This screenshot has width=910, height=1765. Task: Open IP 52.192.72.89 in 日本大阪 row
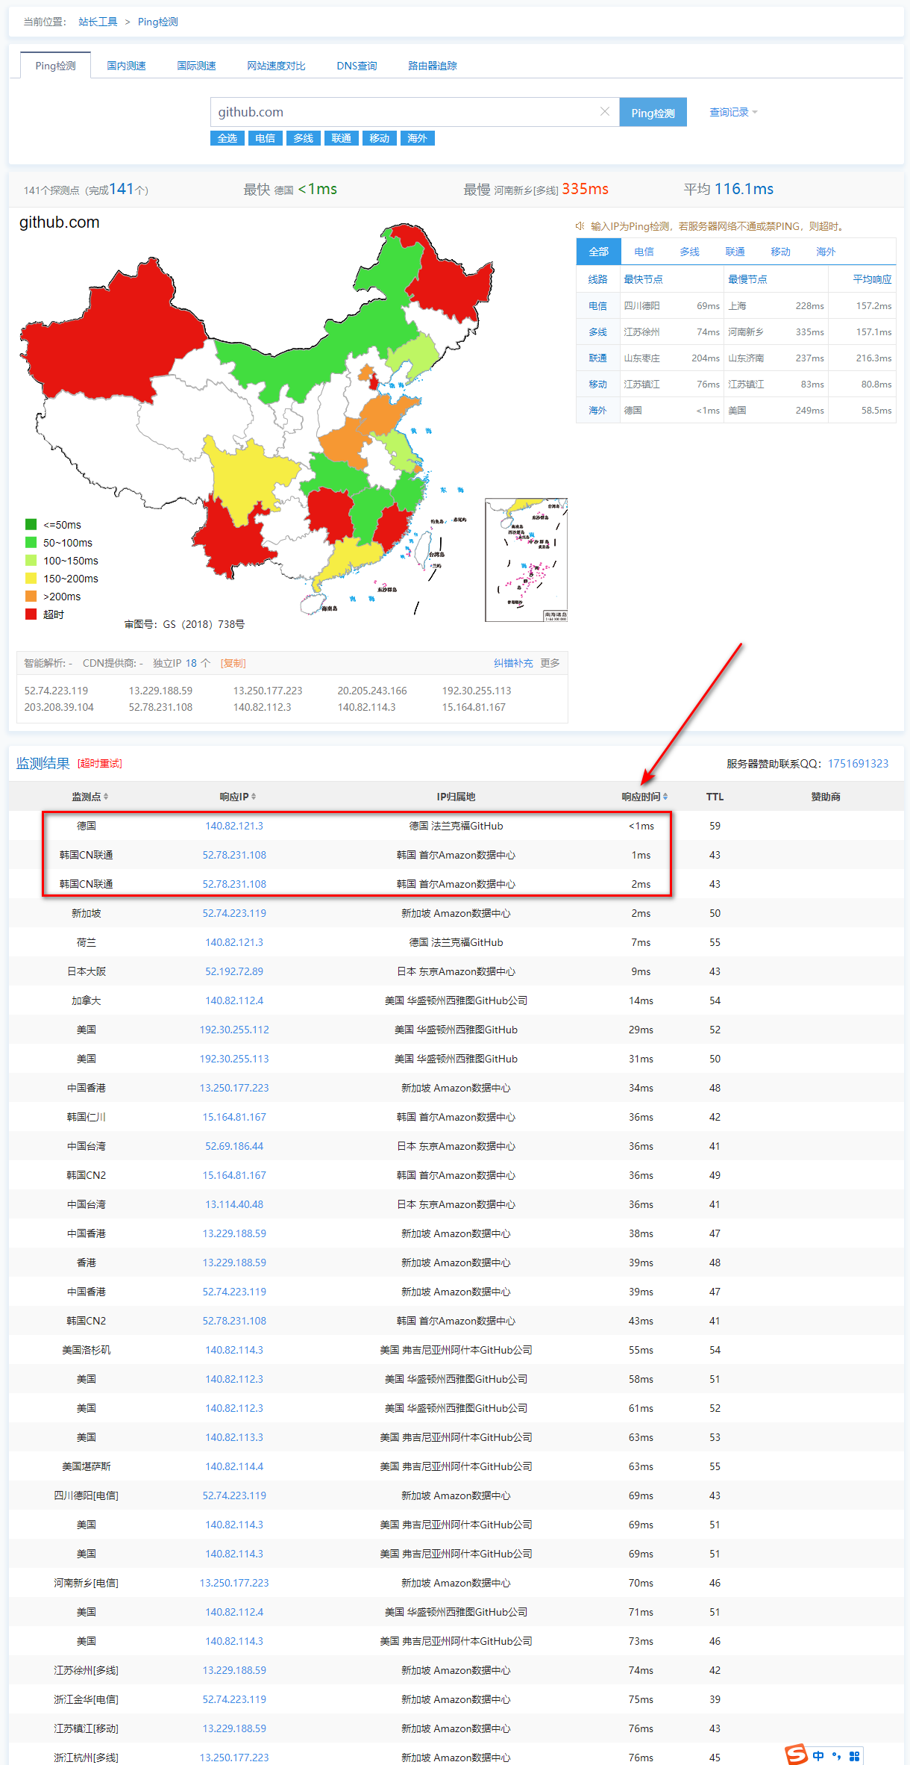(x=234, y=971)
